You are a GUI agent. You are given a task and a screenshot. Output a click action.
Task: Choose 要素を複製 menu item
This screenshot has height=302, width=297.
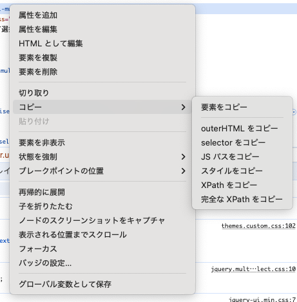click(102, 58)
